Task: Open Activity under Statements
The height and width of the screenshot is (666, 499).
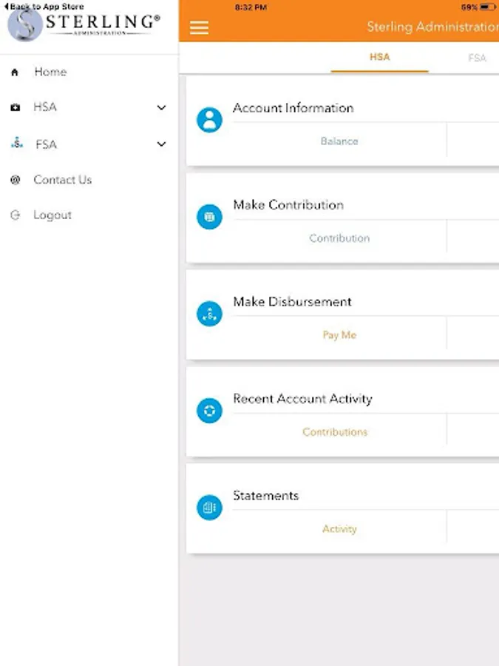Action: click(339, 528)
